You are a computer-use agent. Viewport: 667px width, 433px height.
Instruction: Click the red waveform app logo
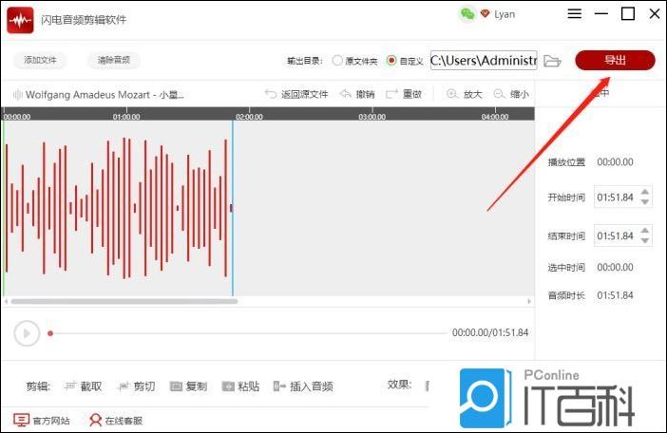20,20
